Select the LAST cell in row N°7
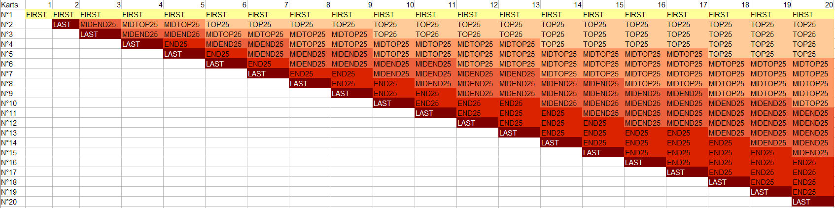Image resolution: width=835 pixels, height=208 pixels. tap(268, 74)
